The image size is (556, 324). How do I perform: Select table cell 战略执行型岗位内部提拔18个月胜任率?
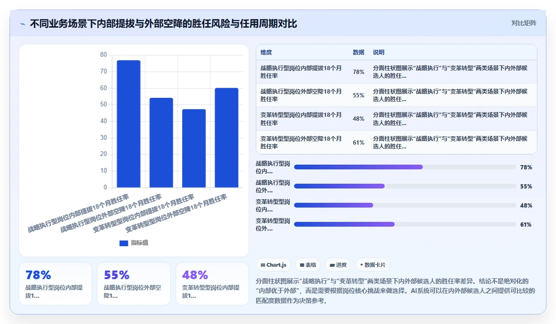click(301, 72)
